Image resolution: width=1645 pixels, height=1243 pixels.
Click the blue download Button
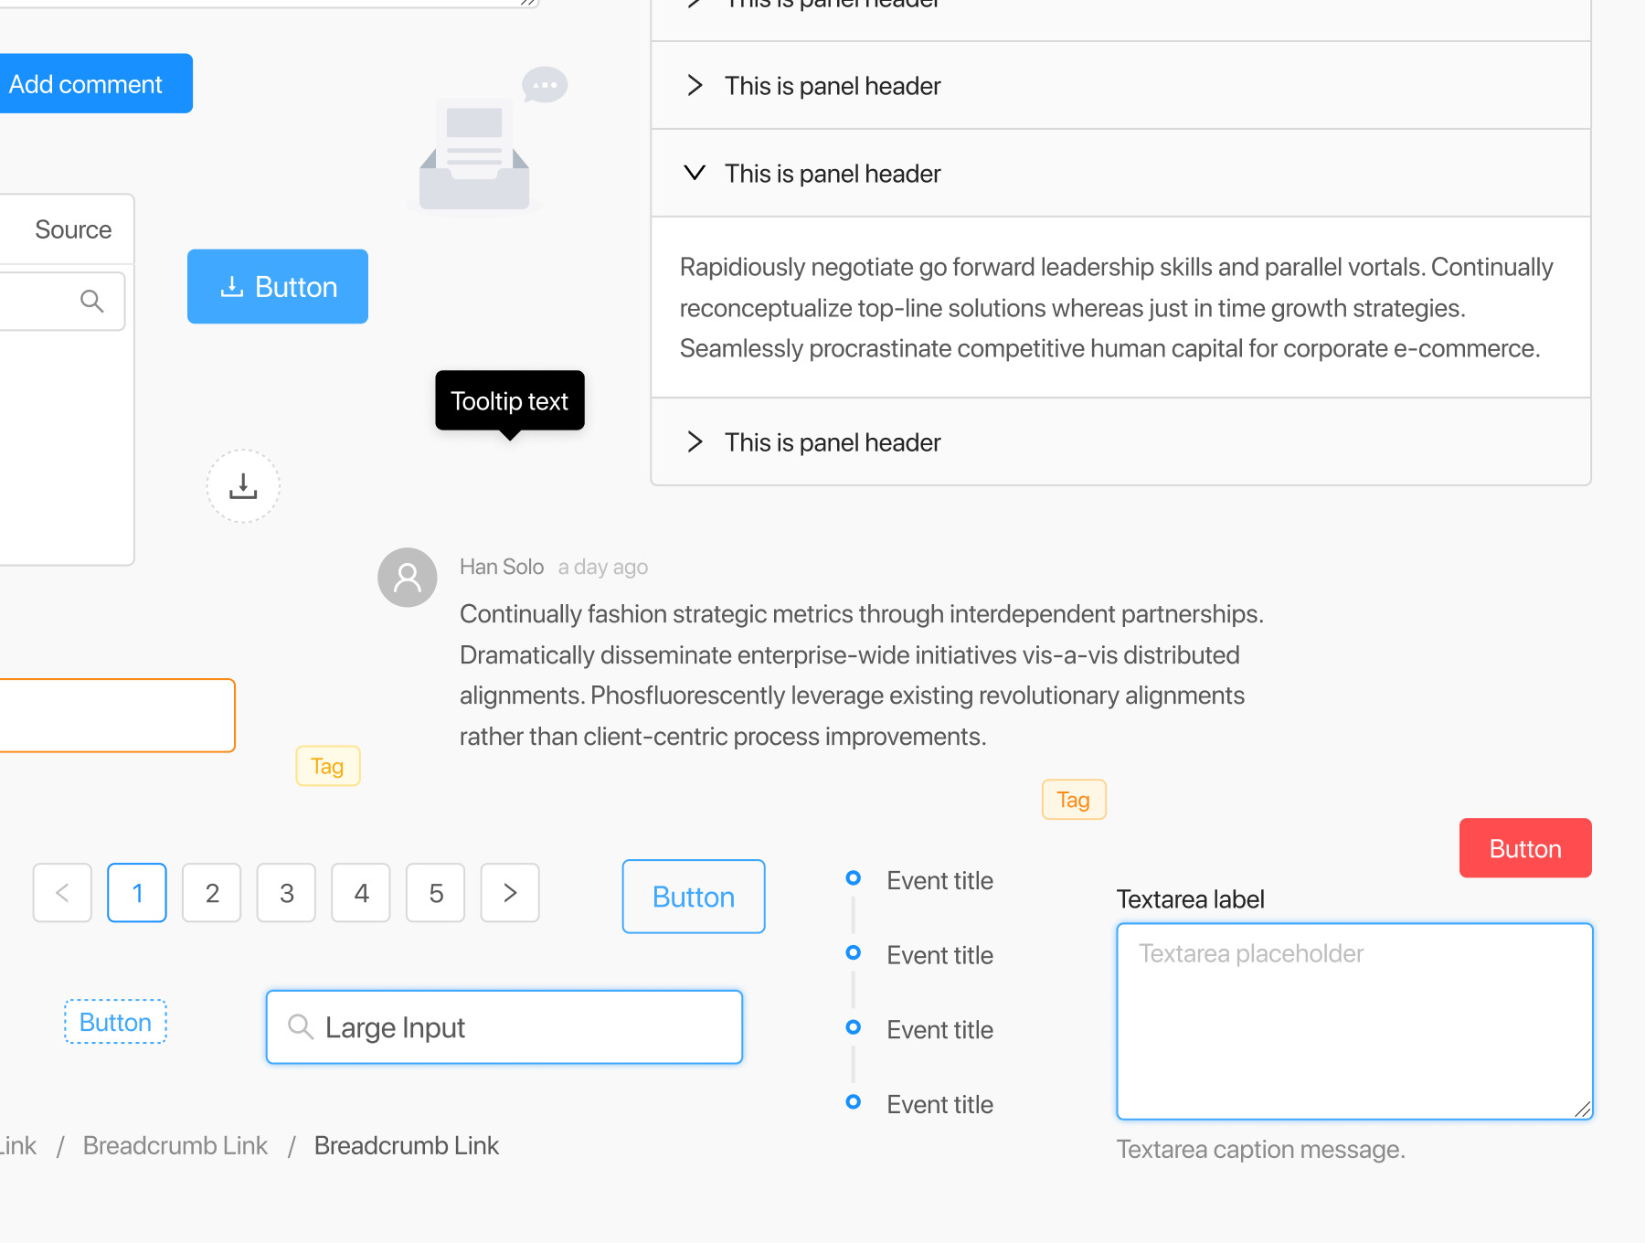click(278, 287)
